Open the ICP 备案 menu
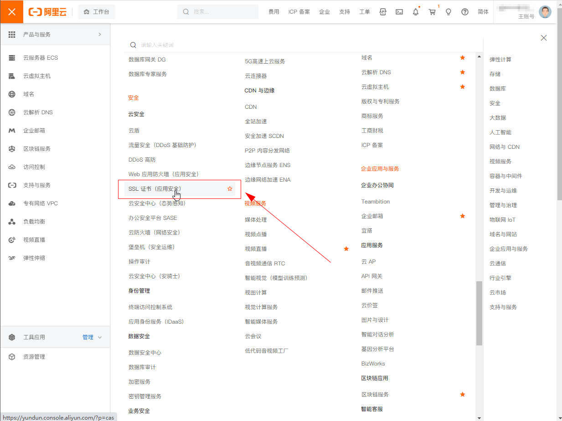This screenshot has height=421, width=562. pos(299,12)
